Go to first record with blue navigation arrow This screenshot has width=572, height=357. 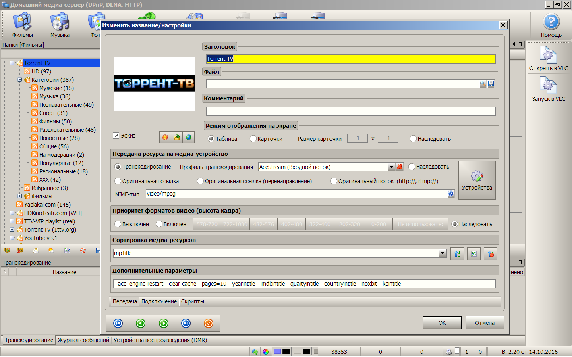118,323
